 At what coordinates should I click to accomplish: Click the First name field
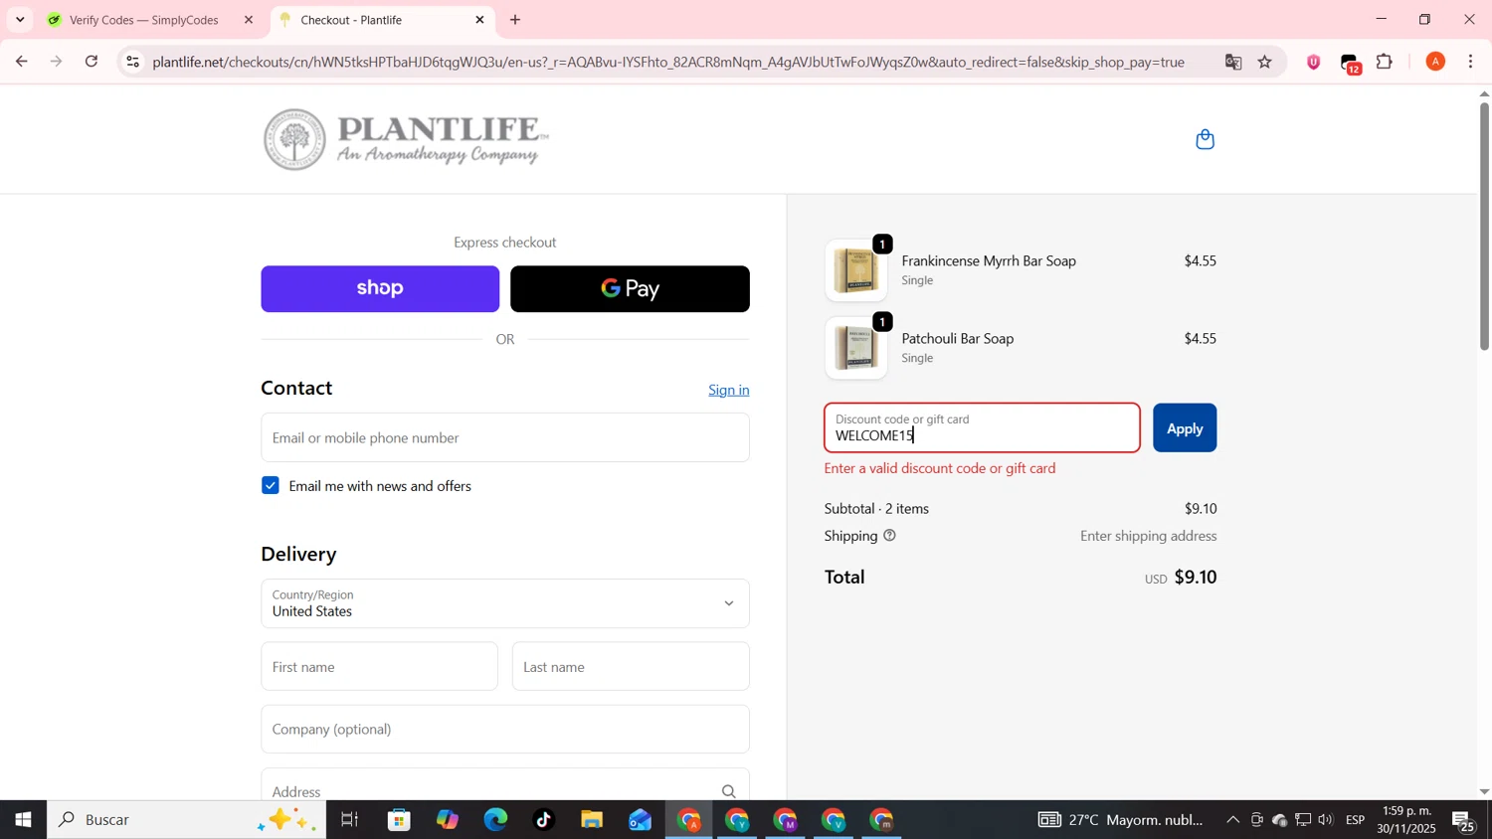[380, 666]
